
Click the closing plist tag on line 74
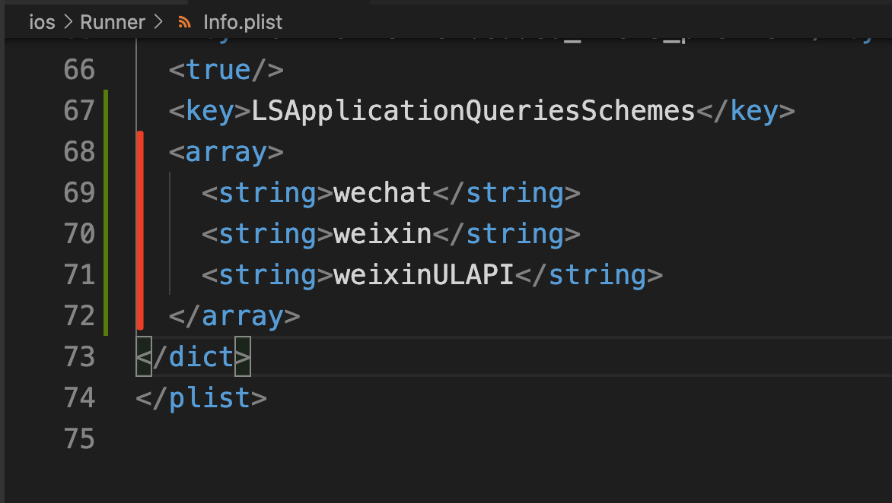201,397
